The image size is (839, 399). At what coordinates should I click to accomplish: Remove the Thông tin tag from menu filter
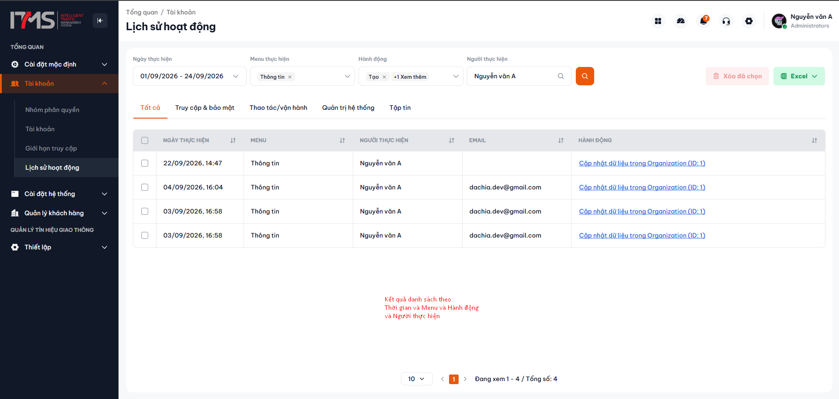[290, 77]
